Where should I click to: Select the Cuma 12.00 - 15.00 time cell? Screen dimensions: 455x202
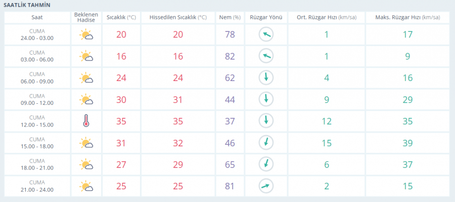coord(37,121)
